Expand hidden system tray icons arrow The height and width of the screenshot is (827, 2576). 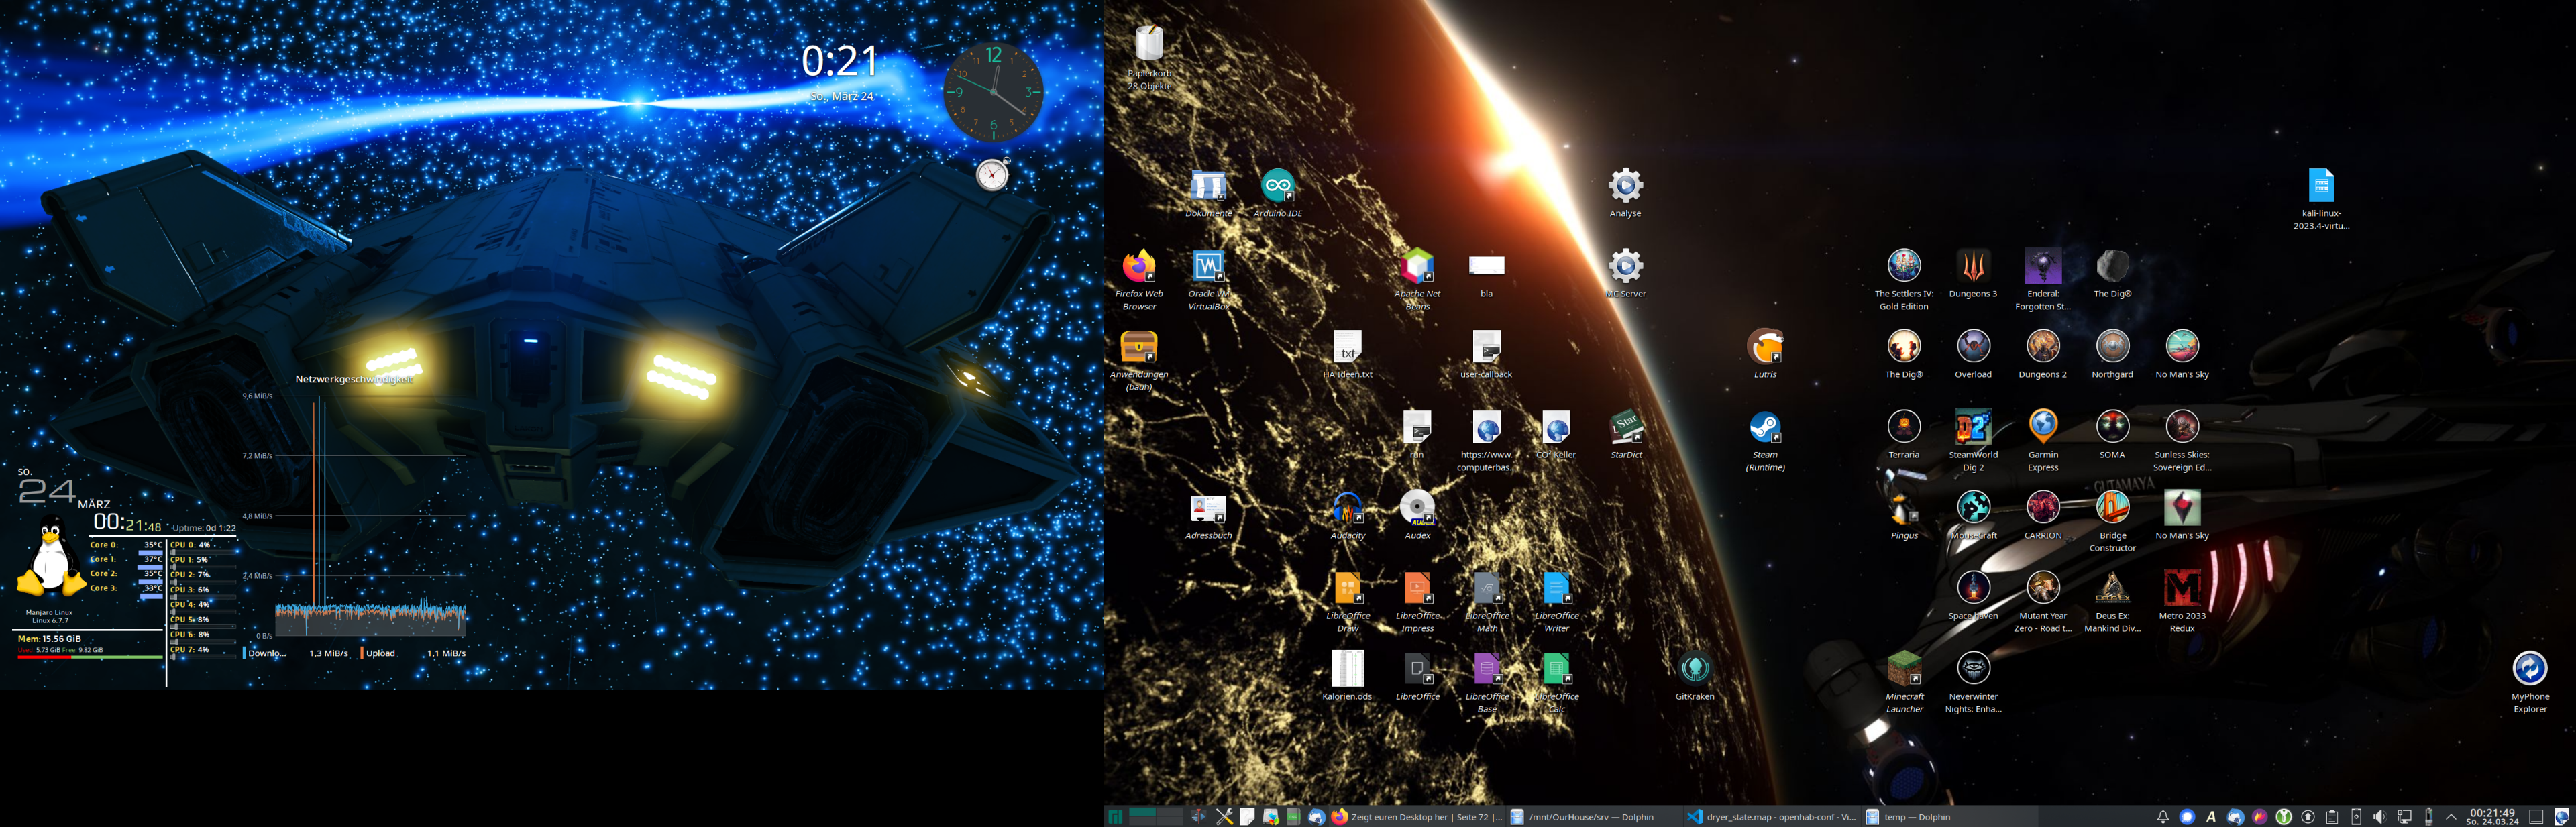point(2450,817)
